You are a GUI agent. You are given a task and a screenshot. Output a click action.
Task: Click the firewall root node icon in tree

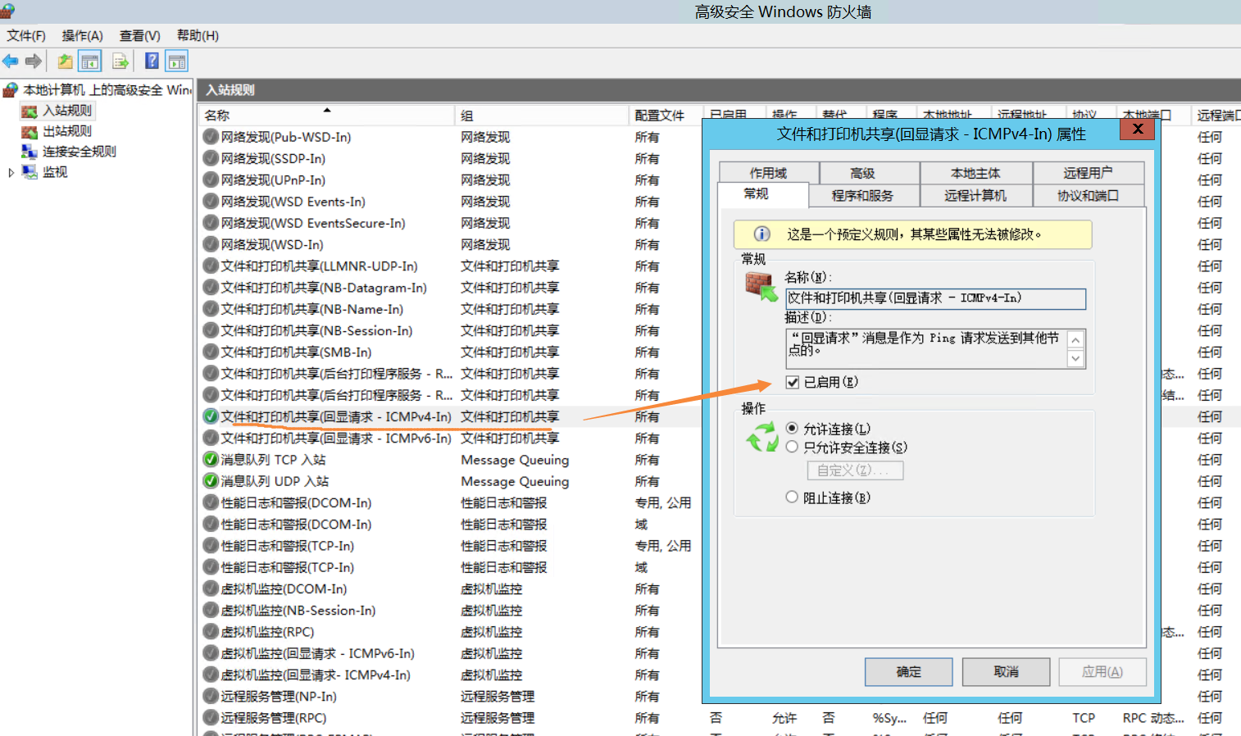[11, 89]
